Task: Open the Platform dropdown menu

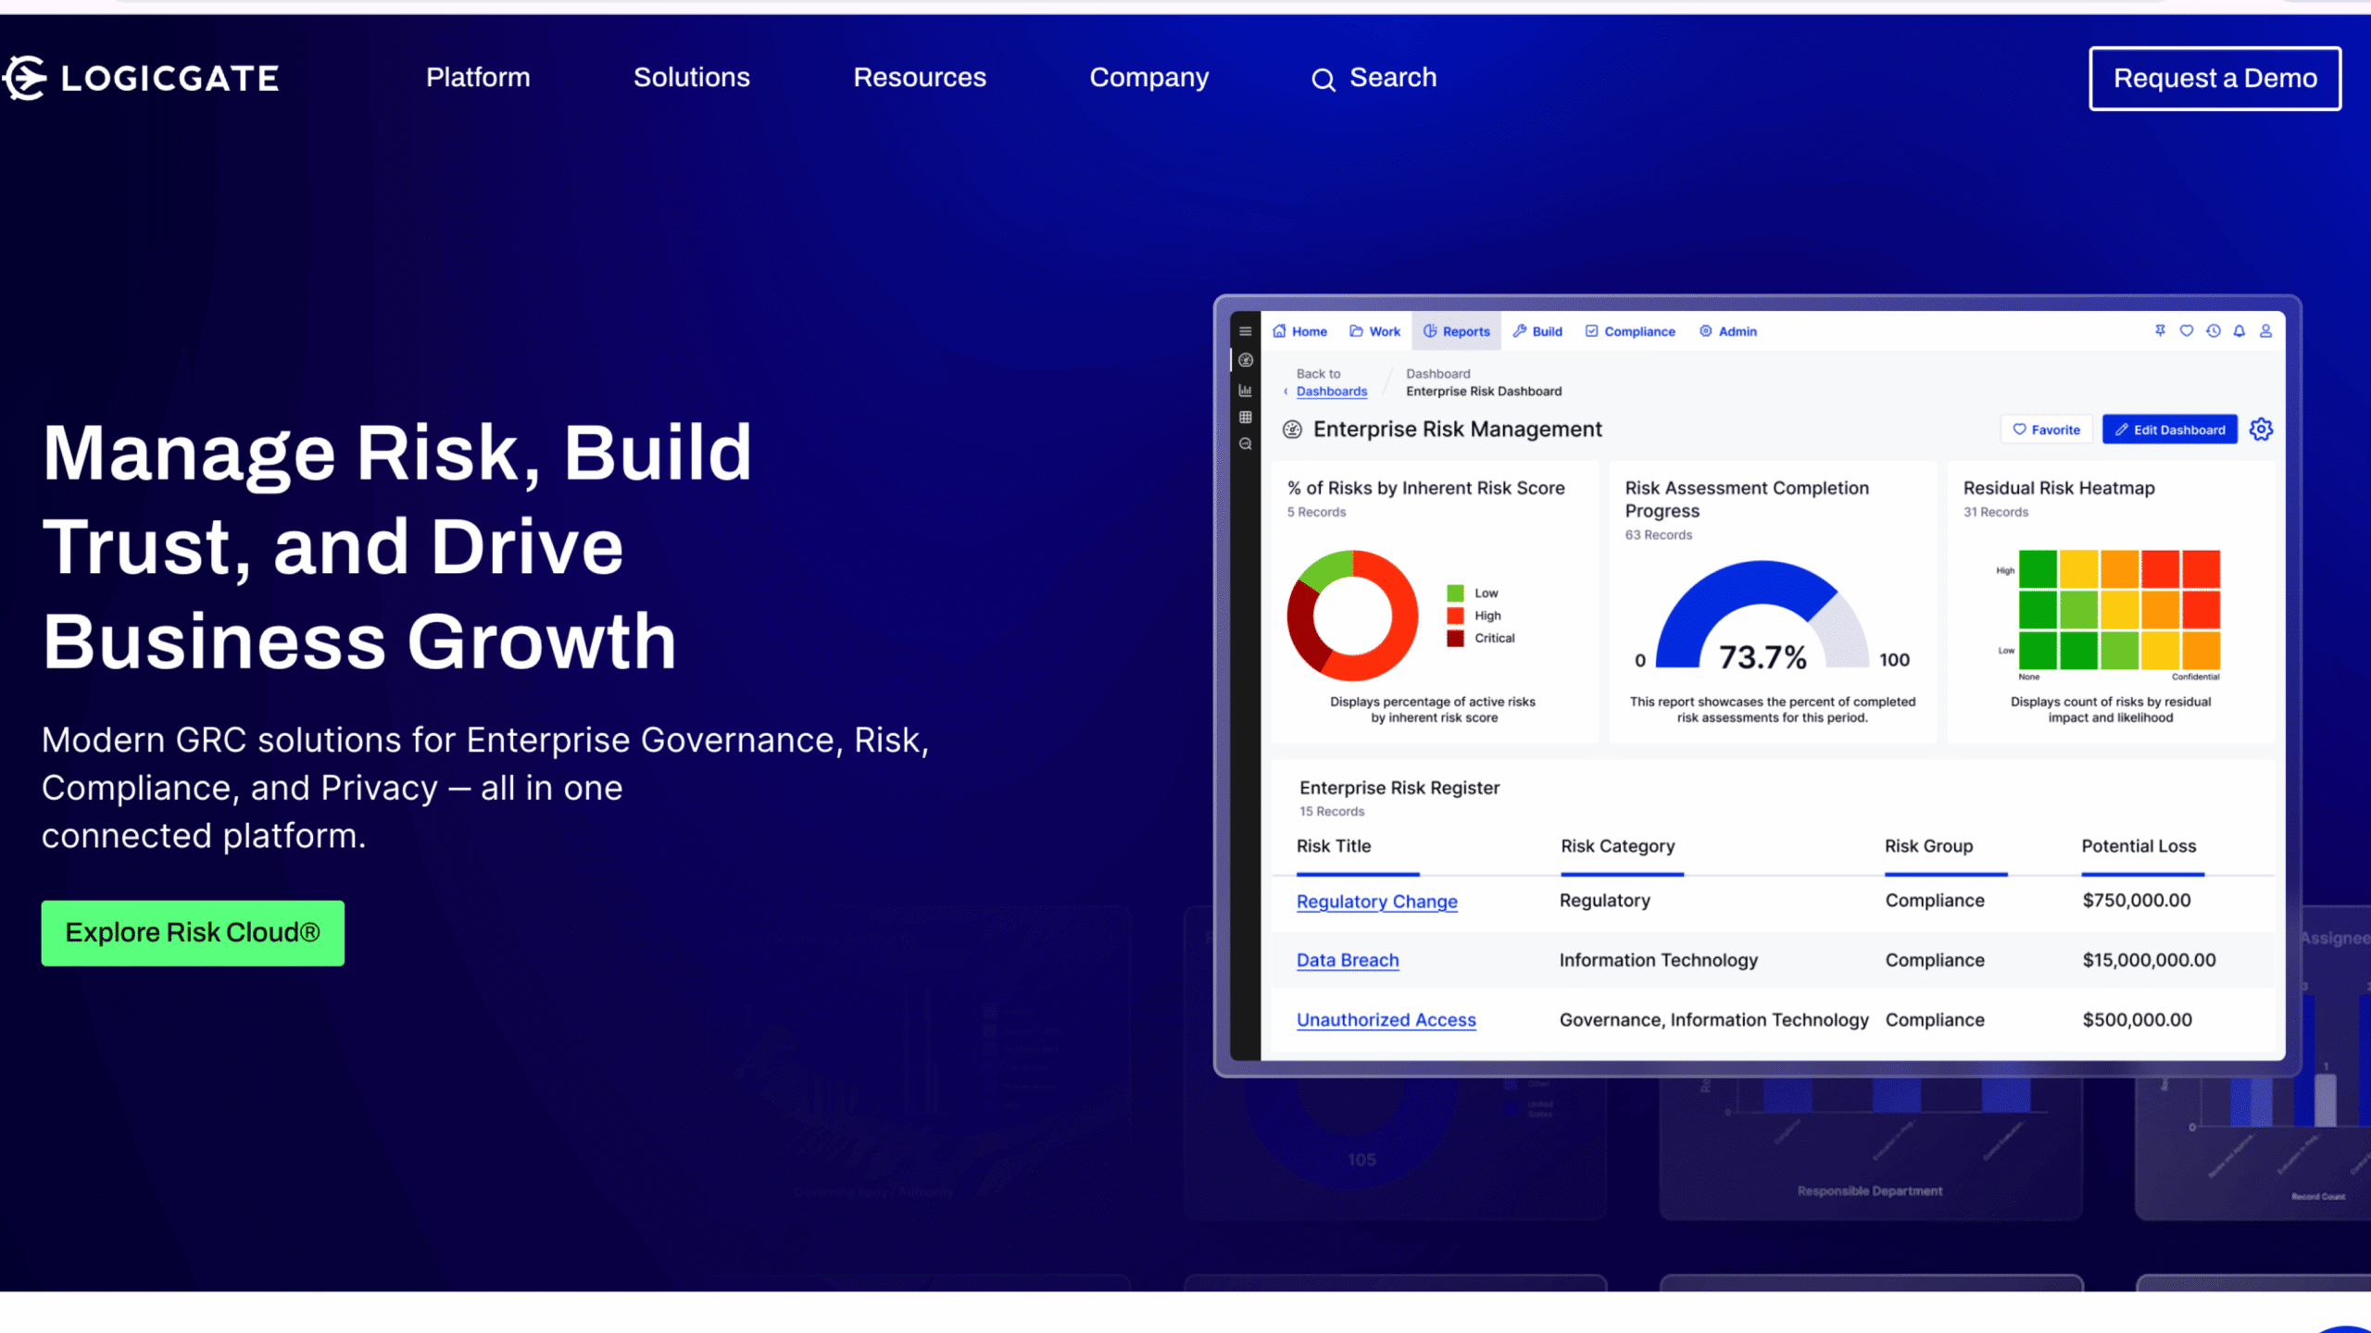Action: pos(478,78)
